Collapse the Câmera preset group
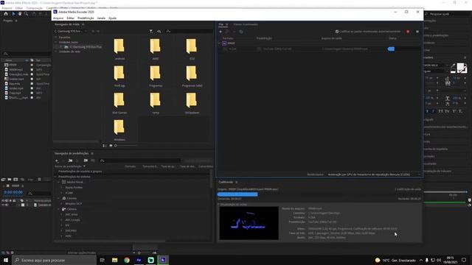The width and height of the screenshot is (472, 265). tap(59, 209)
